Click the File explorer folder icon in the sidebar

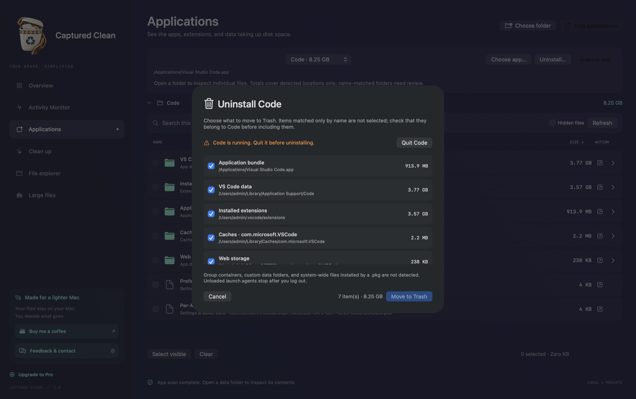click(x=19, y=173)
